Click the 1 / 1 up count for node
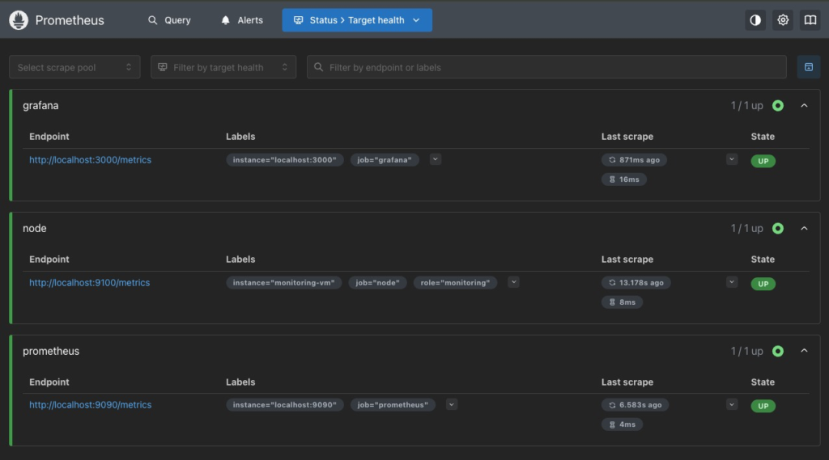The height and width of the screenshot is (460, 829). point(746,229)
